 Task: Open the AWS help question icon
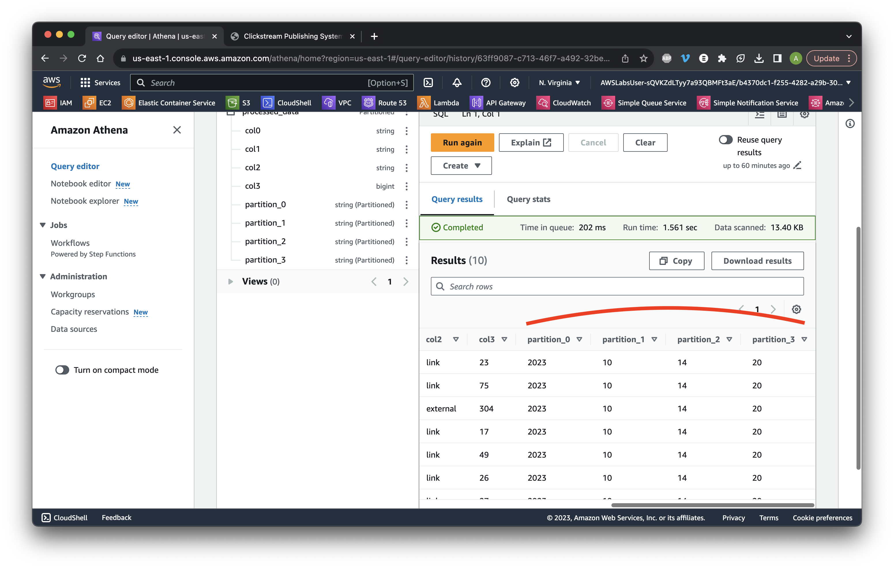click(486, 83)
